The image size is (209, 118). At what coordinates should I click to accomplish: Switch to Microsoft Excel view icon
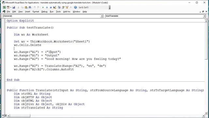pyautogui.click(x=4, y=7)
